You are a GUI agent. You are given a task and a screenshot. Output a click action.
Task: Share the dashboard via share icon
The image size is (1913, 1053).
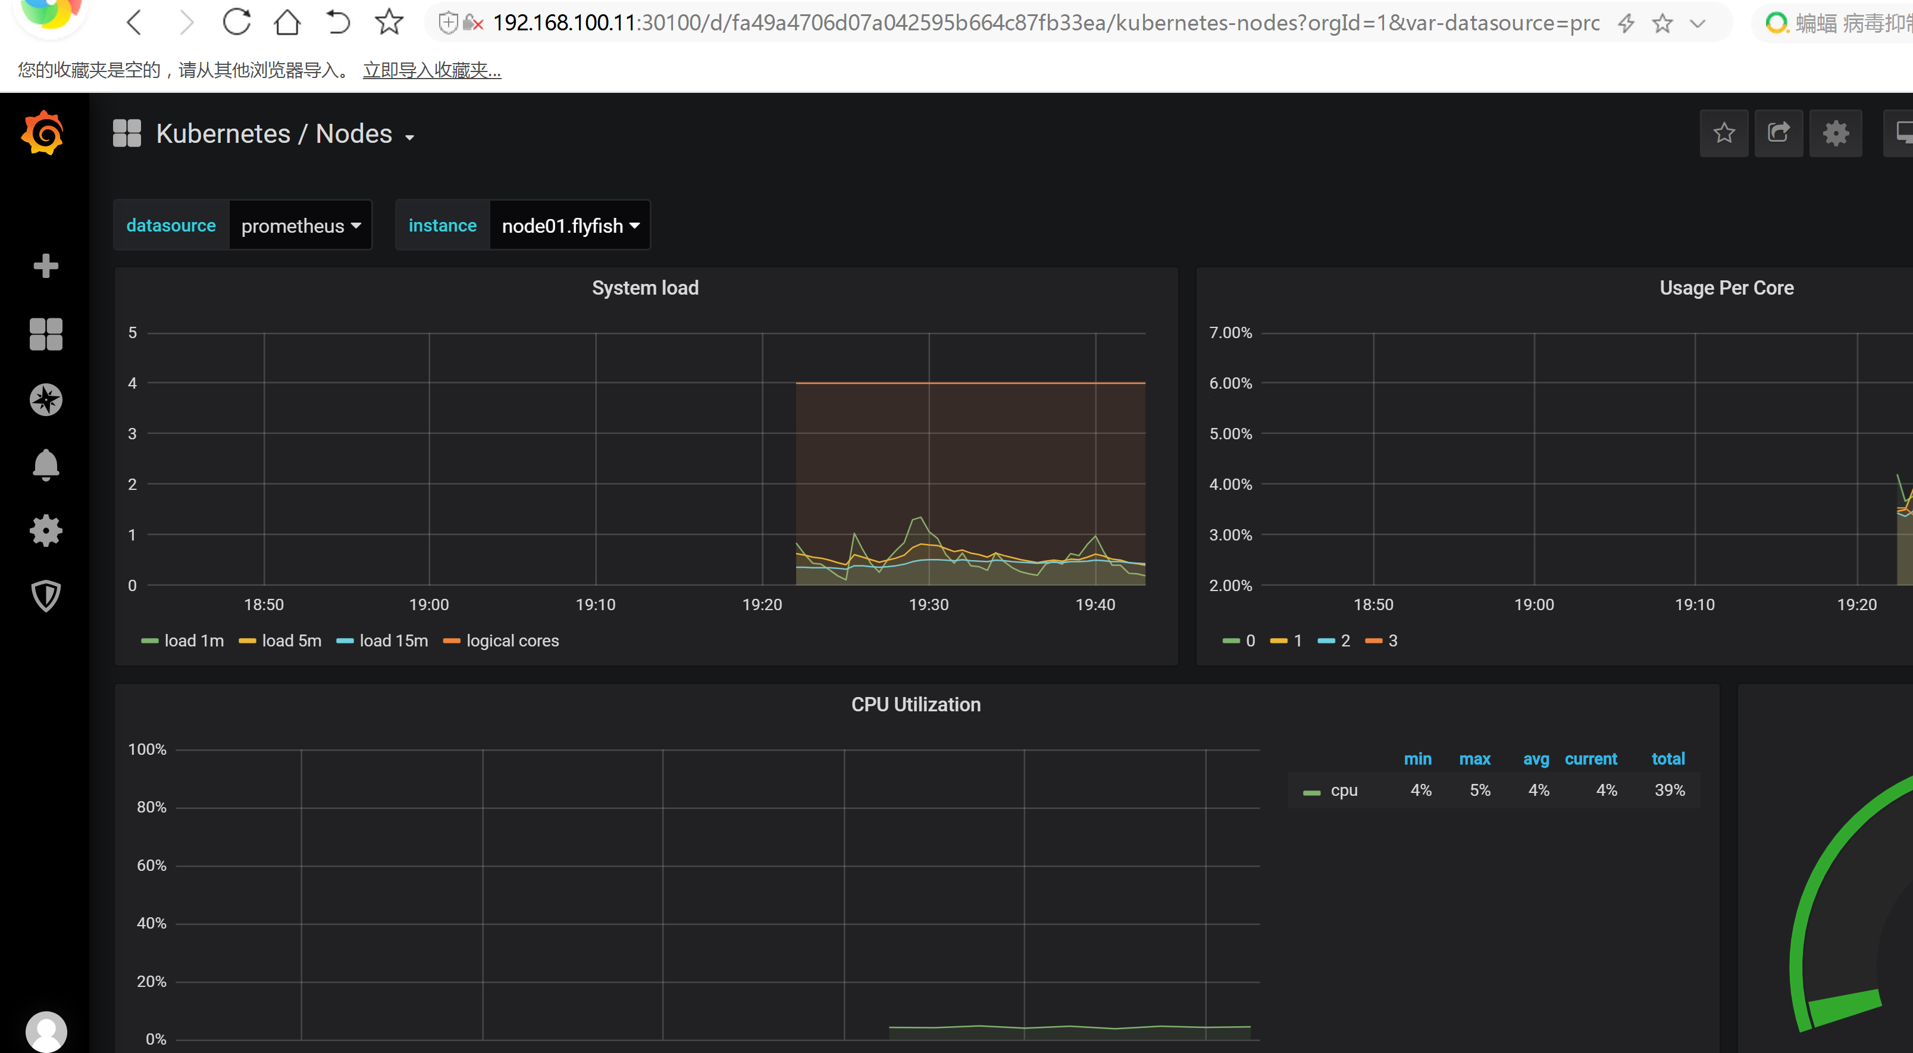(x=1779, y=133)
